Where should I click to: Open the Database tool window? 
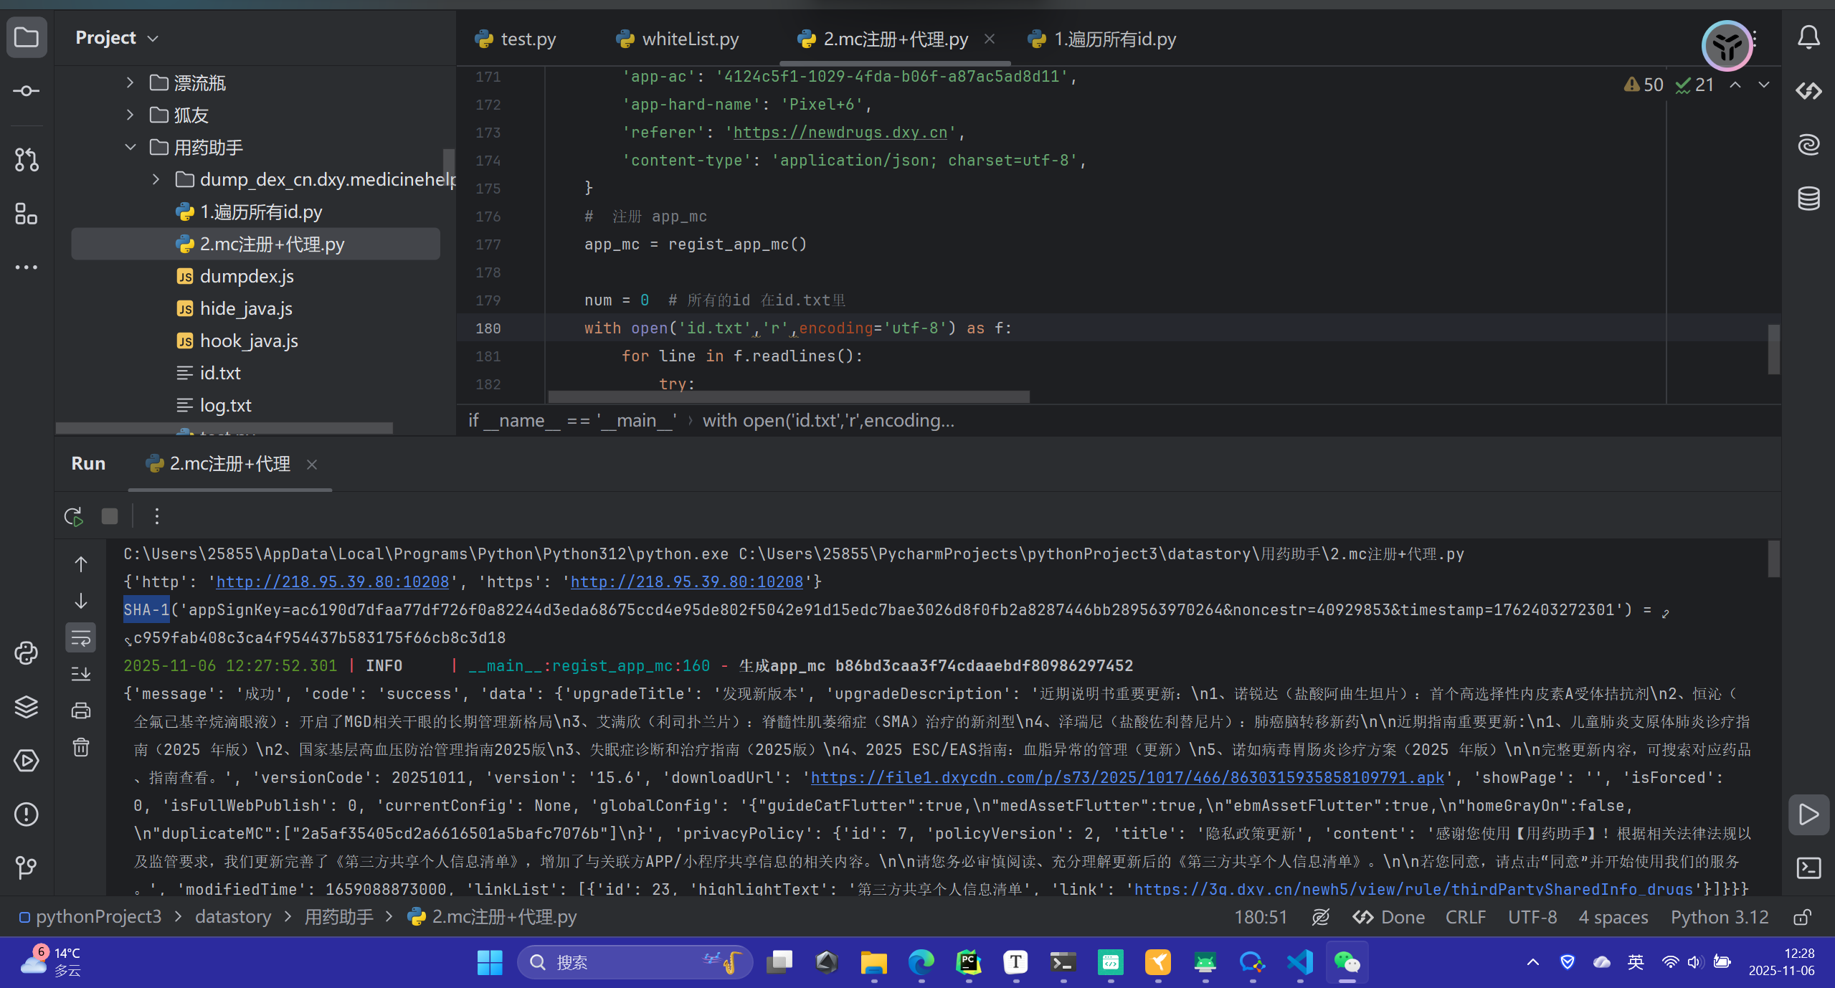(1808, 199)
